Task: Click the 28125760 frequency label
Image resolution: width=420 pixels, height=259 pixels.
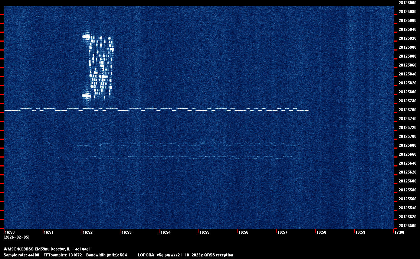Action: (x=407, y=110)
